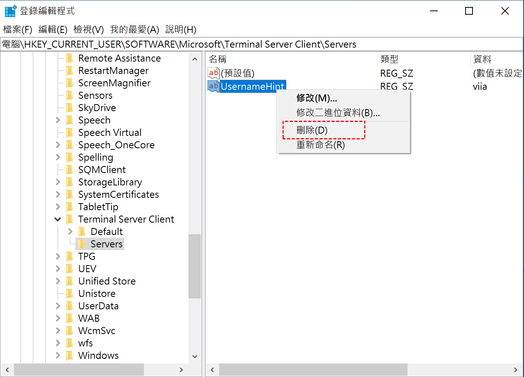The height and width of the screenshot is (377, 524).
Task: Click the WcmSvc folder icon
Action: [x=70, y=331]
